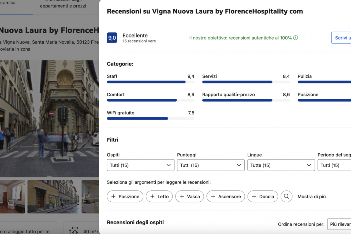
Task: Open the Lingue filter dropdown
Action: coord(281,165)
